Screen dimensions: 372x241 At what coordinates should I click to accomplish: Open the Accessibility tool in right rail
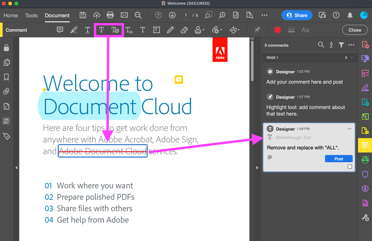click(x=365, y=188)
